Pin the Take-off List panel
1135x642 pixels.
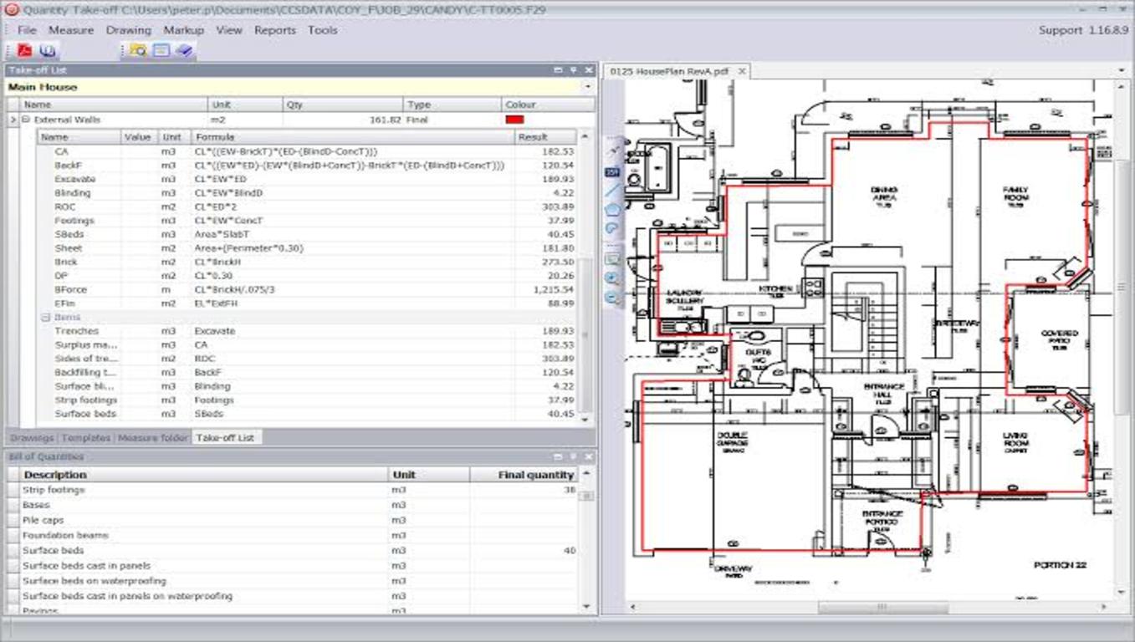click(x=574, y=70)
